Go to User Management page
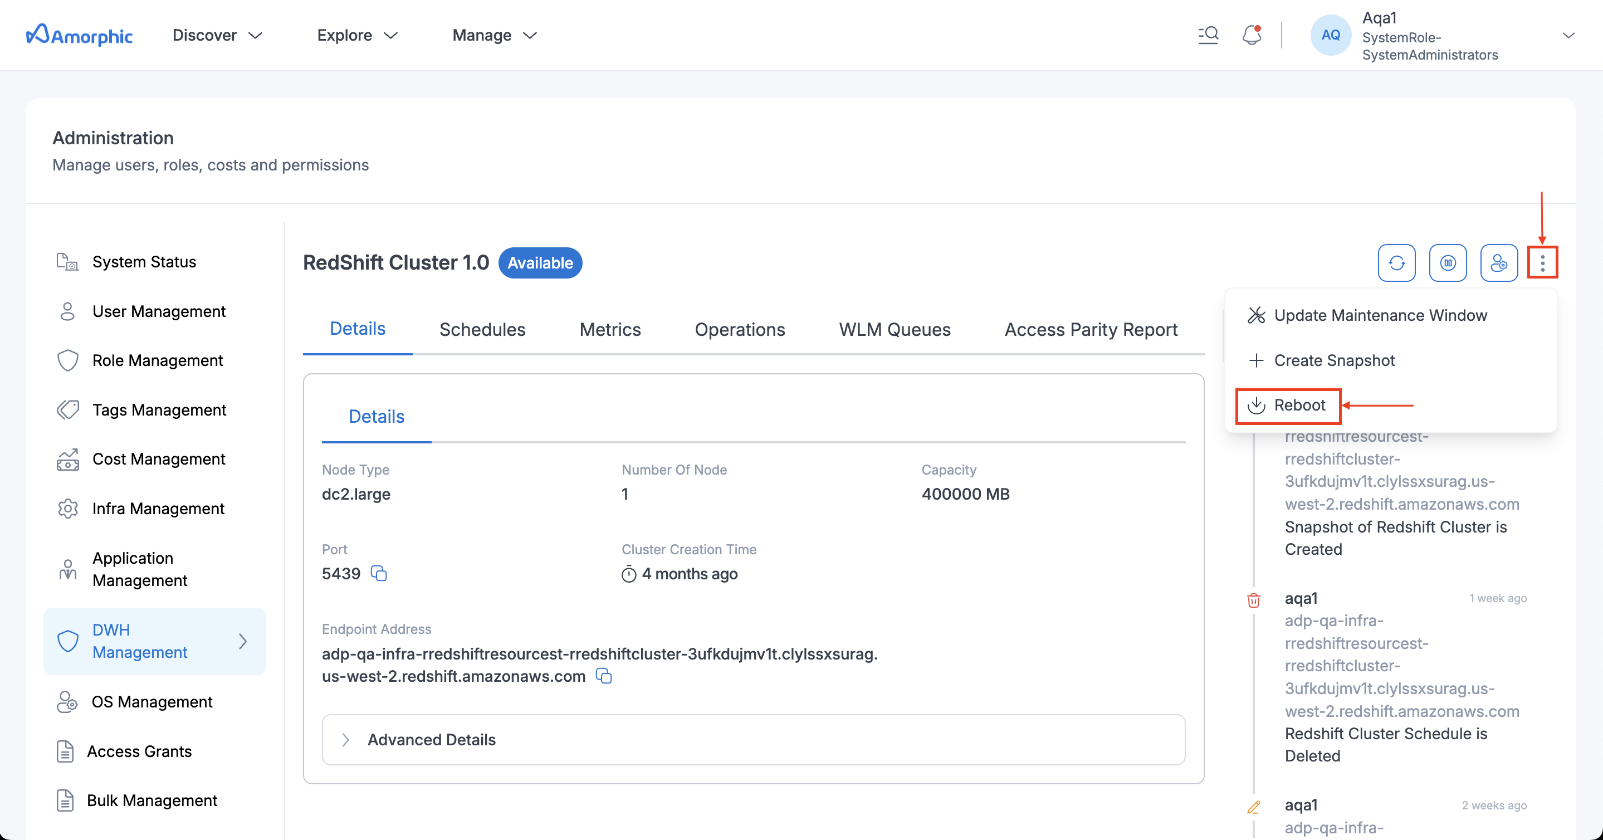 [x=159, y=311]
